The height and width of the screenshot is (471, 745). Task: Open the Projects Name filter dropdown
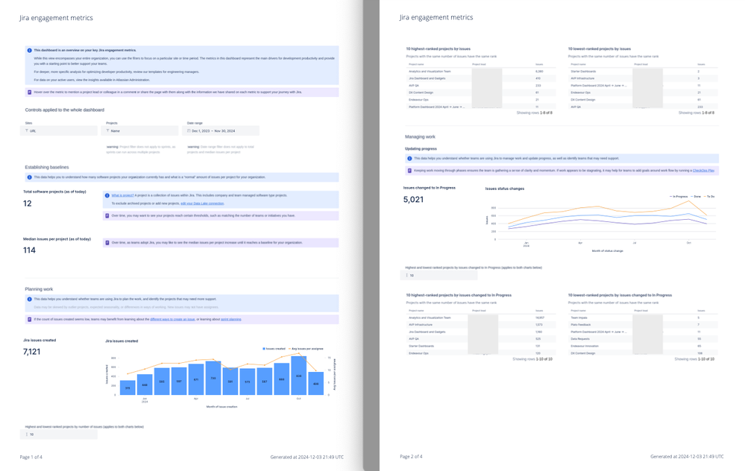point(139,130)
